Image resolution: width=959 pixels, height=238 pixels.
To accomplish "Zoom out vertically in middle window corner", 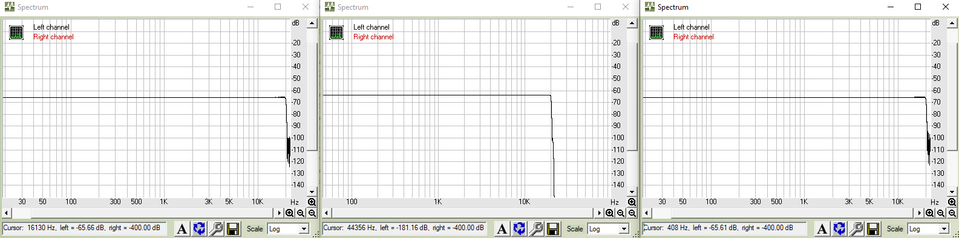I will 632,213.
